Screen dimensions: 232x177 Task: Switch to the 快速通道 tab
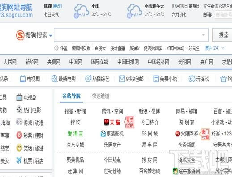101,96
